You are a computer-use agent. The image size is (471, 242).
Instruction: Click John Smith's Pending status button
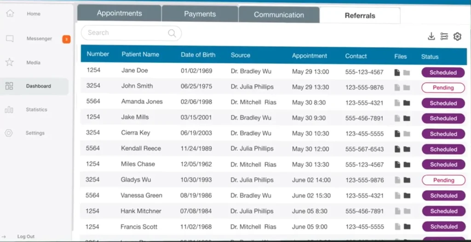[443, 88]
